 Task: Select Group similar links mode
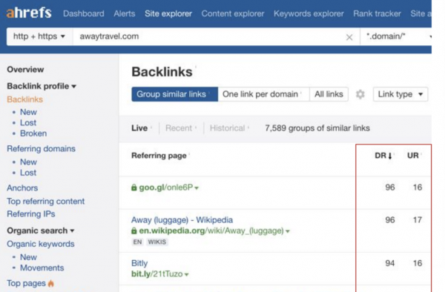pyautogui.click(x=174, y=94)
